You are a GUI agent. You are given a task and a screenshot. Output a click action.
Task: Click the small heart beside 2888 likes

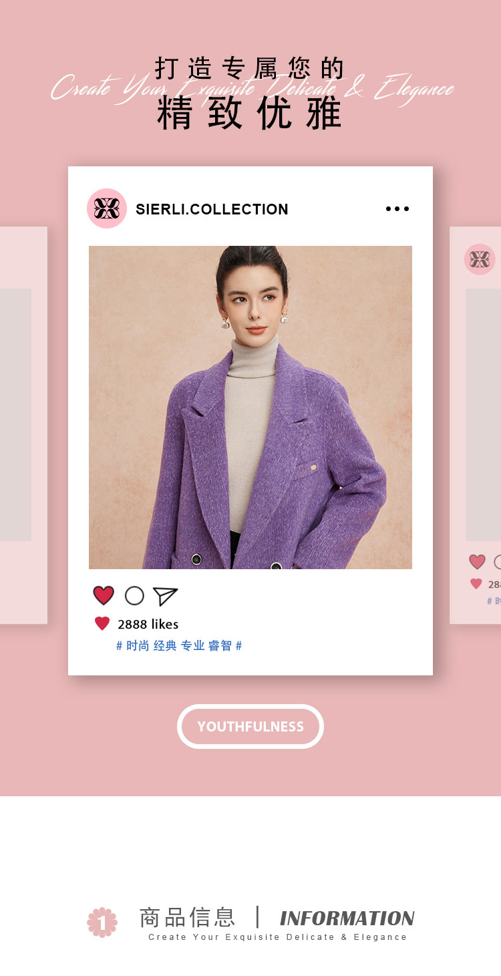(102, 624)
